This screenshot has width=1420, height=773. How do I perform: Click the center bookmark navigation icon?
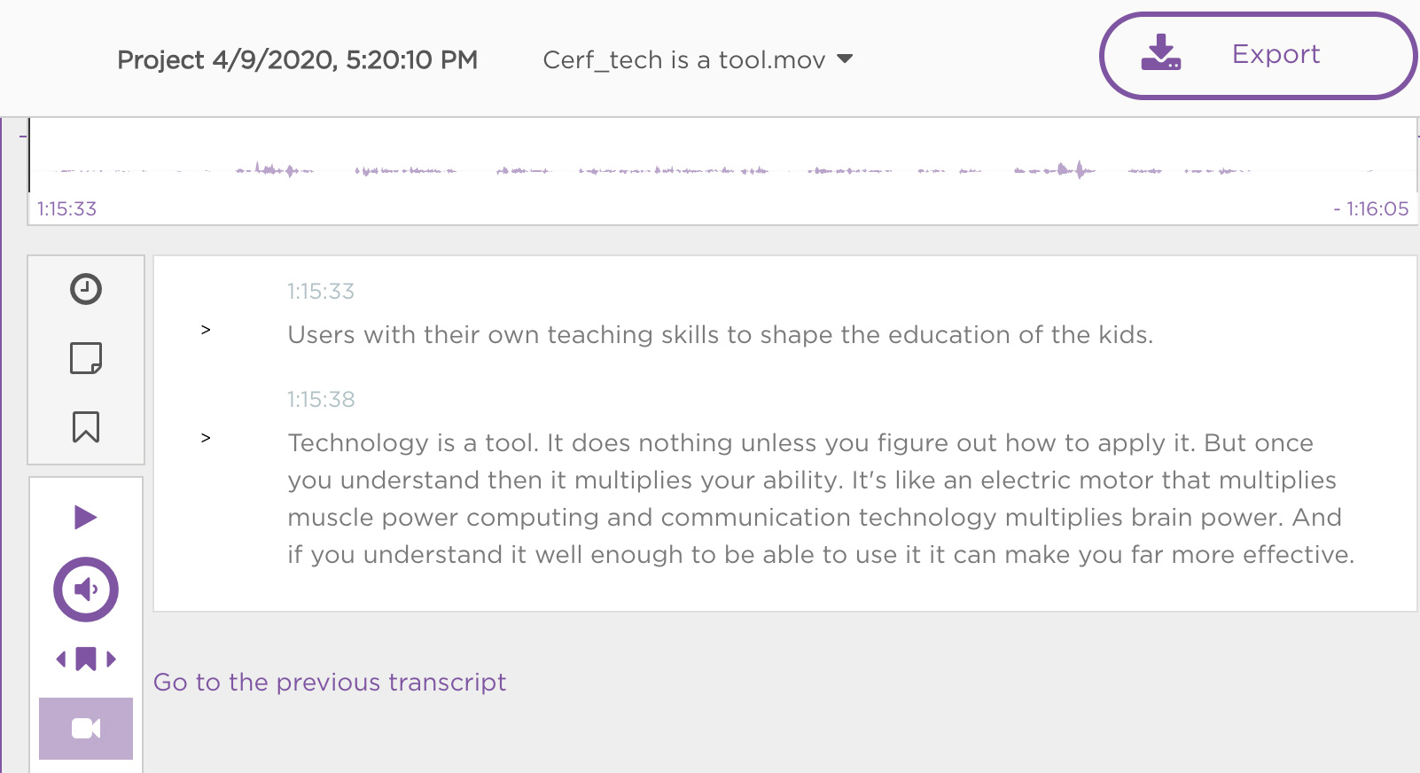[x=86, y=659]
